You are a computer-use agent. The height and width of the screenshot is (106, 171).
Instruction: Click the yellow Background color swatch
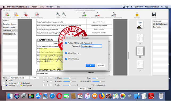click(x=21, y=85)
